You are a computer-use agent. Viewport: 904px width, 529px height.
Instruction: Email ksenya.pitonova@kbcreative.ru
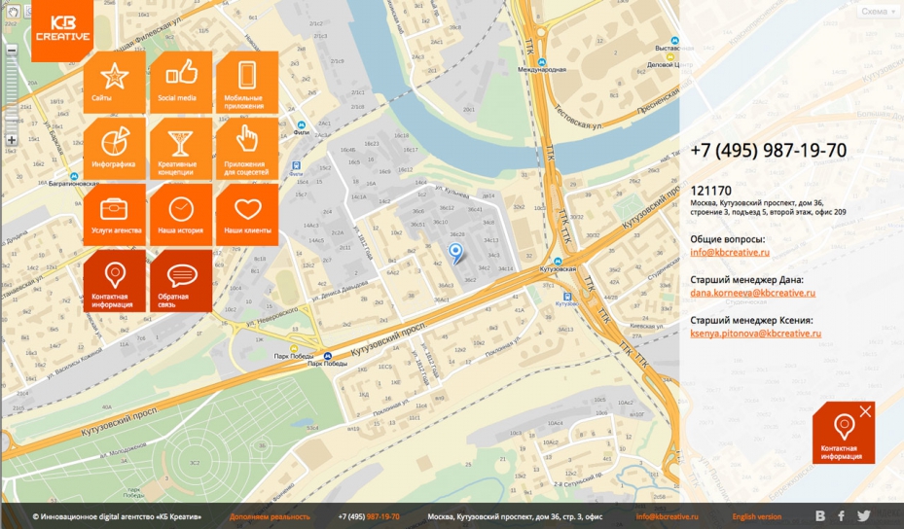click(x=756, y=333)
